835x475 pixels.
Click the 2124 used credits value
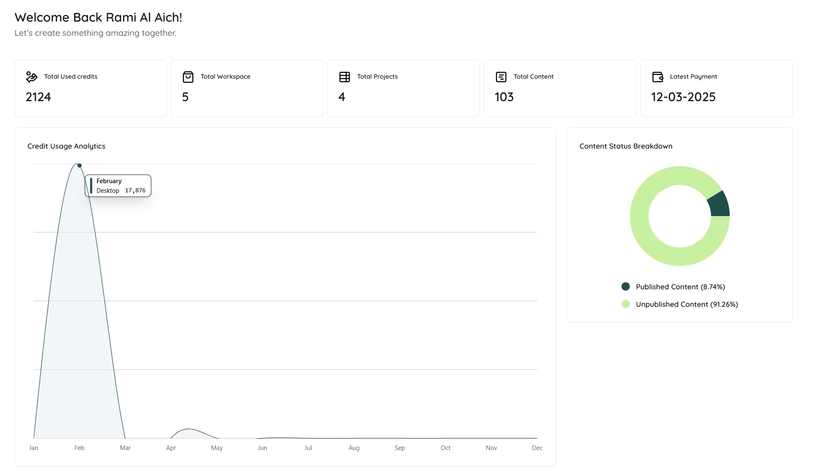tap(38, 97)
